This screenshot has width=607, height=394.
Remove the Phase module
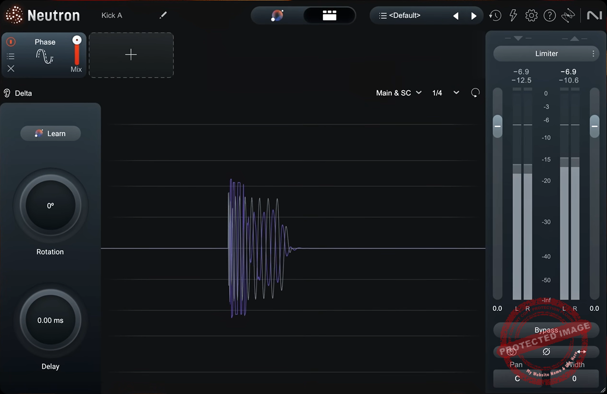pyautogui.click(x=11, y=69)
